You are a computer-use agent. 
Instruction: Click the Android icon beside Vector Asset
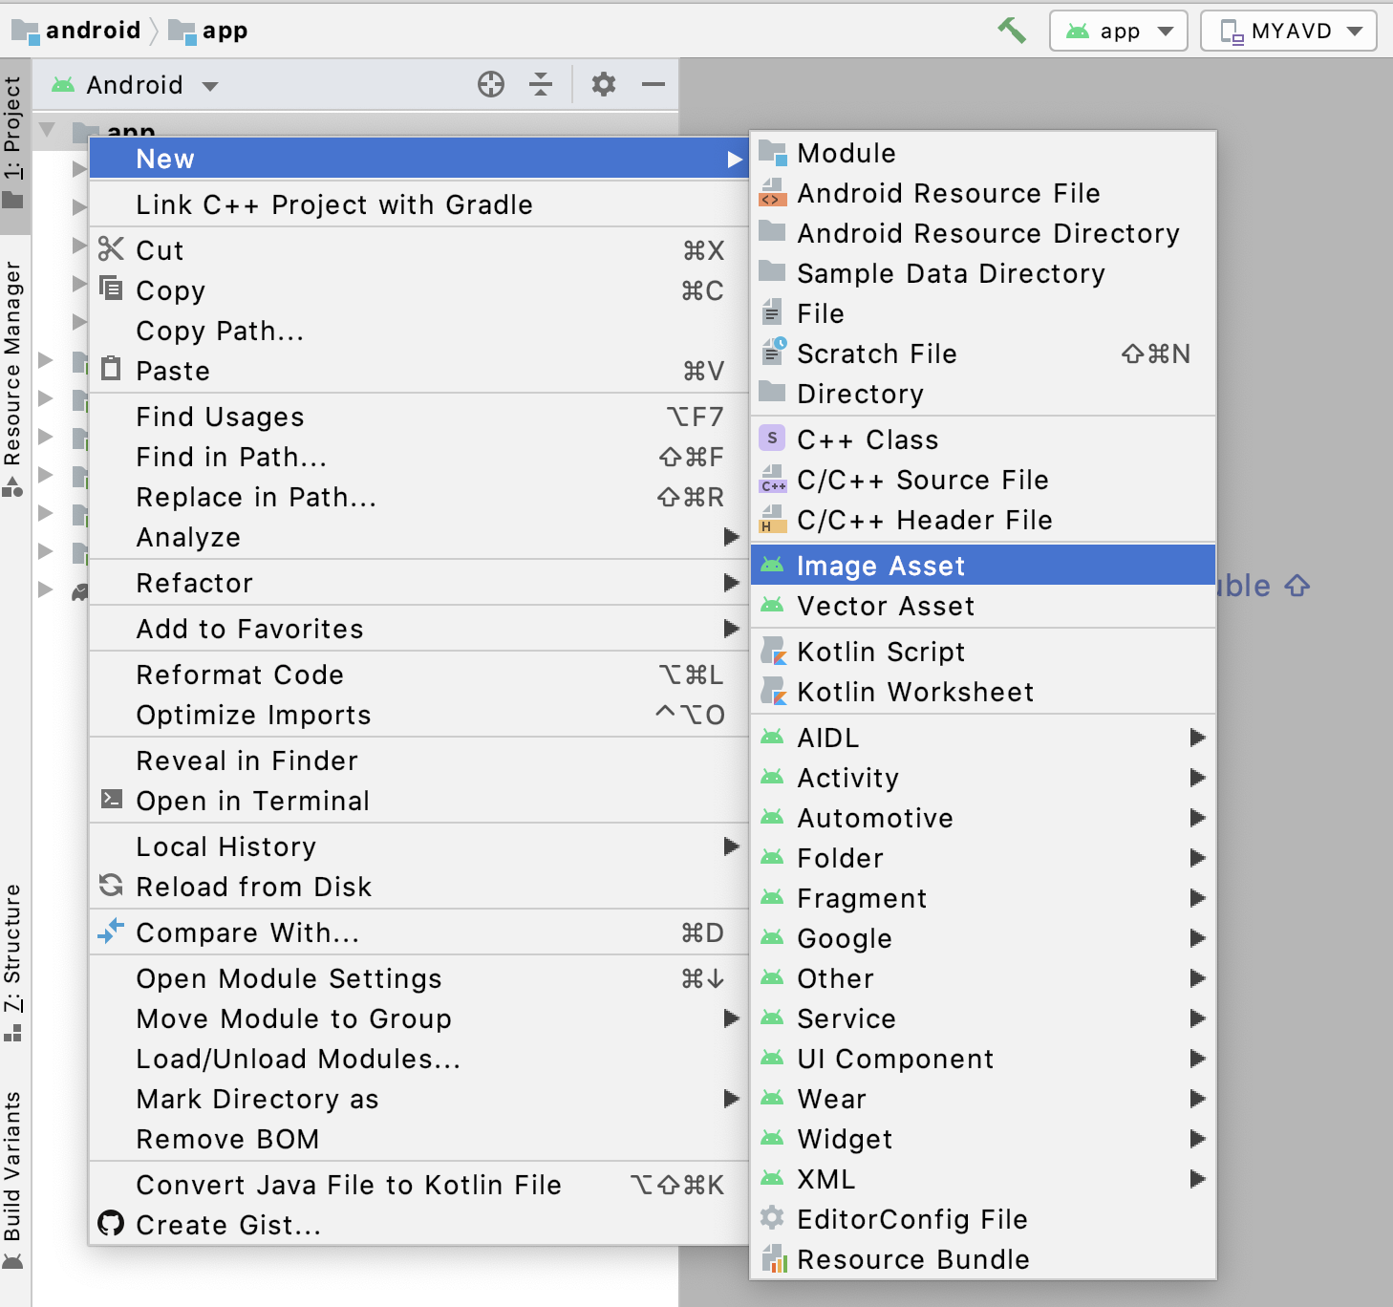(772, 605)
